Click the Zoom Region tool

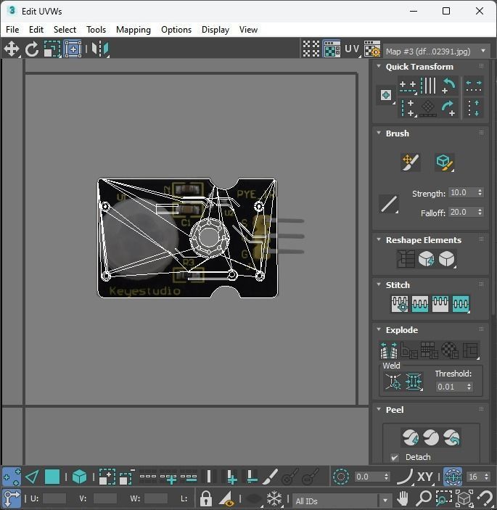(x=443, y=498)
